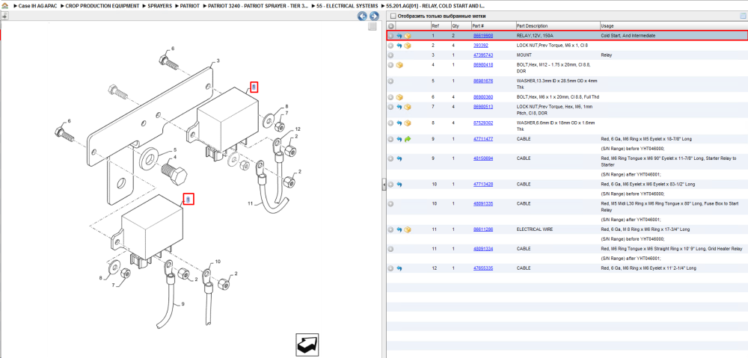Click blue arrow icon for part 47655335
The height and width of the screenshot is (358, 748).
[x=399, y=268]
